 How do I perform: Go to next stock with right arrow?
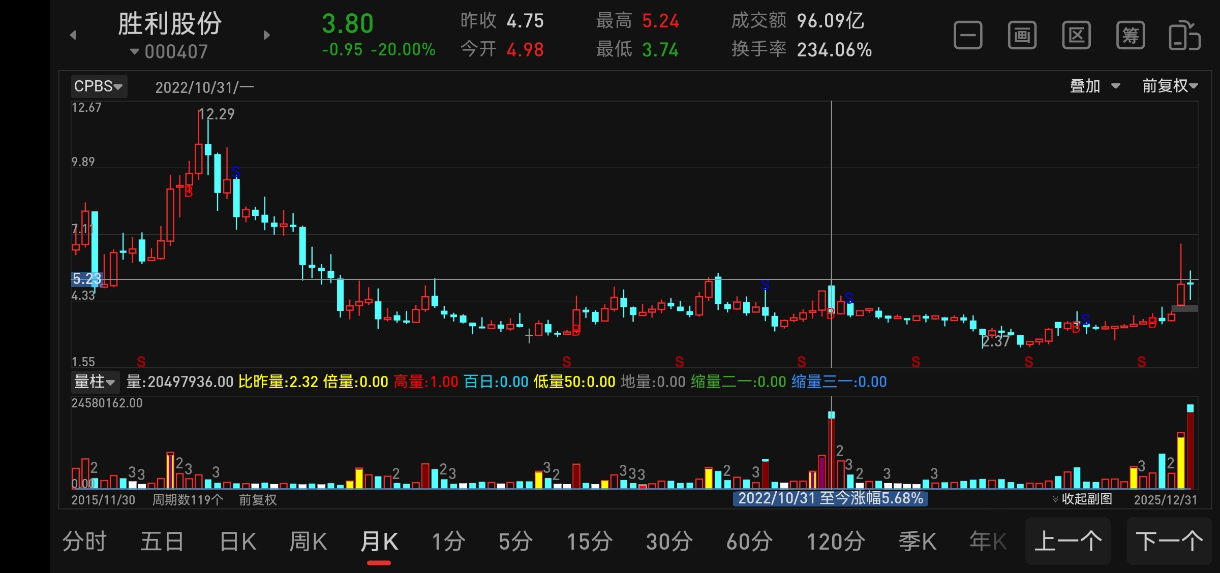tap(267, 35)
